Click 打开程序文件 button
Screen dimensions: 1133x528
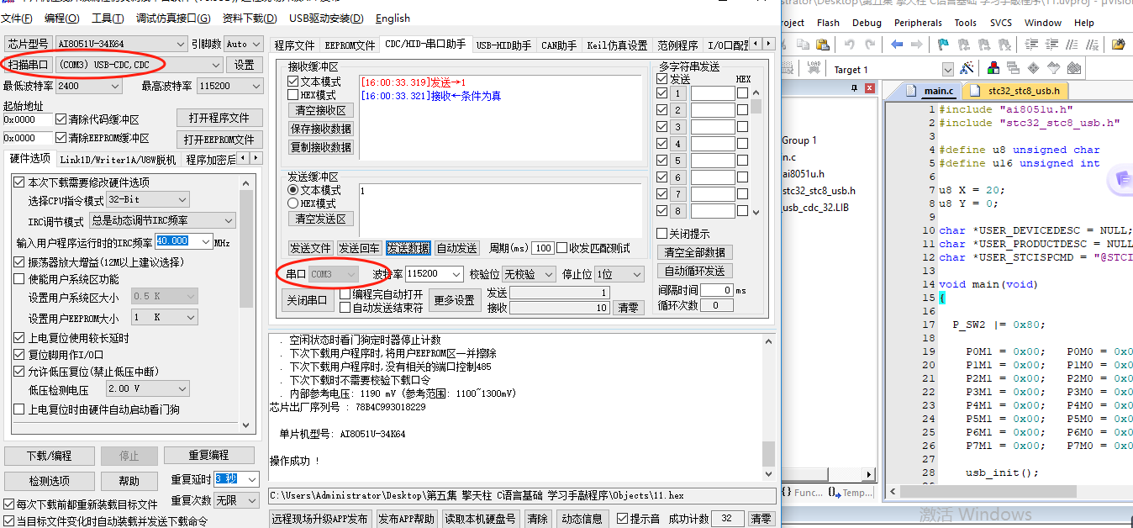pyautogui.click(x=219, y=118)
